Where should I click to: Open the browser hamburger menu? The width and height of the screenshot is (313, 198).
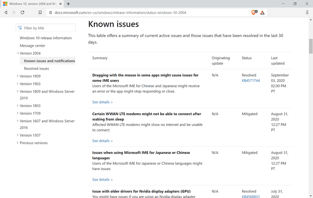coord(307,13)
